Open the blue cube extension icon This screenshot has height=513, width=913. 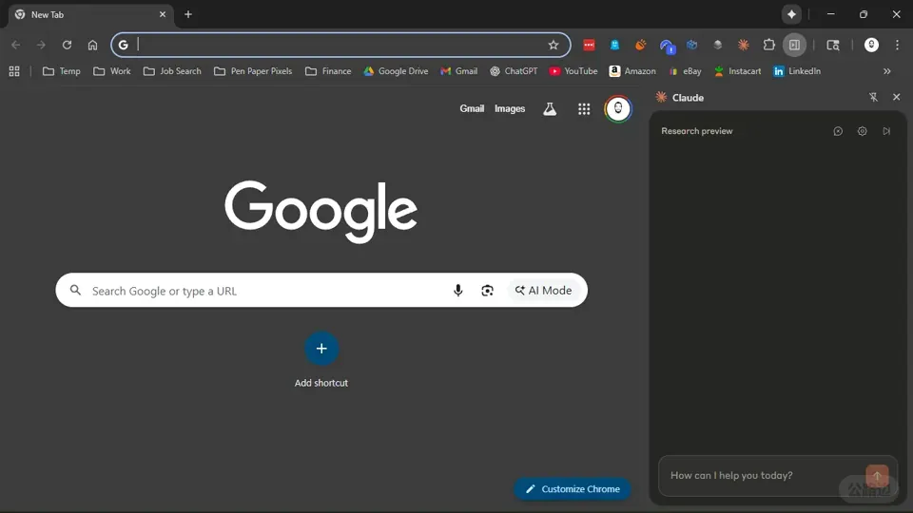(x=691, y=45)
